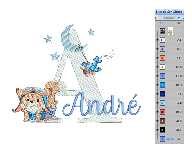Click the Localizar button
192x155 pixels.
pyautogui.click(x=169, y=18)
